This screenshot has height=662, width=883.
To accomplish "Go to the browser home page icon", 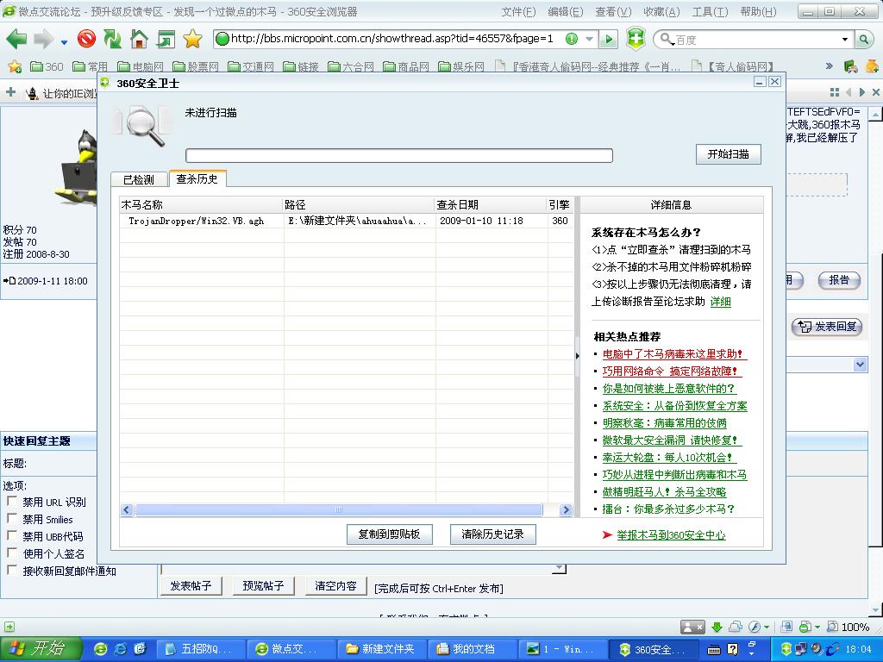I will pos(139,39).
